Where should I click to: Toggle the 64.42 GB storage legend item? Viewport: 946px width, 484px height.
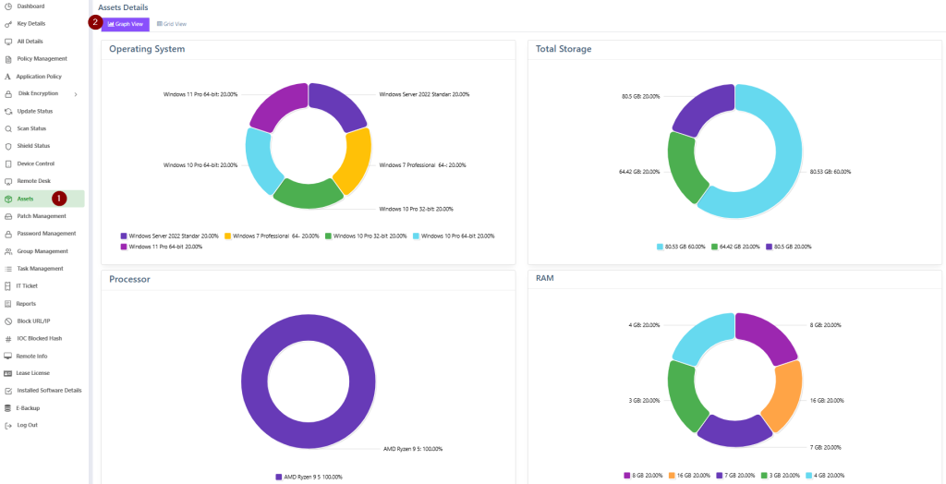[714, 247]
